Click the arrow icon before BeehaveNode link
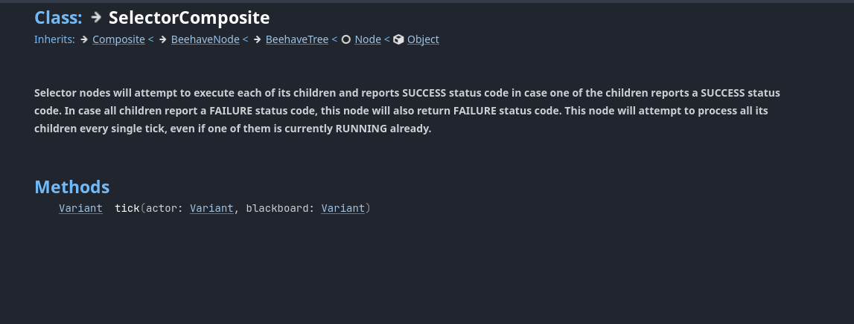This screenshot has height=324, width=854. 163,39
